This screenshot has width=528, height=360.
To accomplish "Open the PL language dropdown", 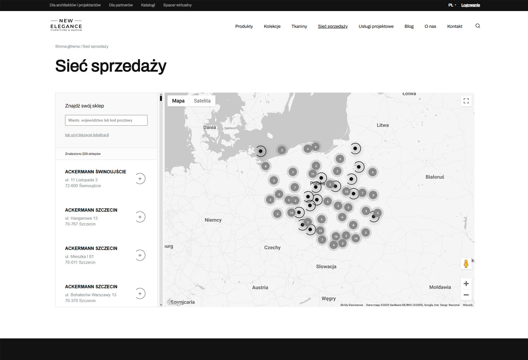I will click(x=452, y=5).
